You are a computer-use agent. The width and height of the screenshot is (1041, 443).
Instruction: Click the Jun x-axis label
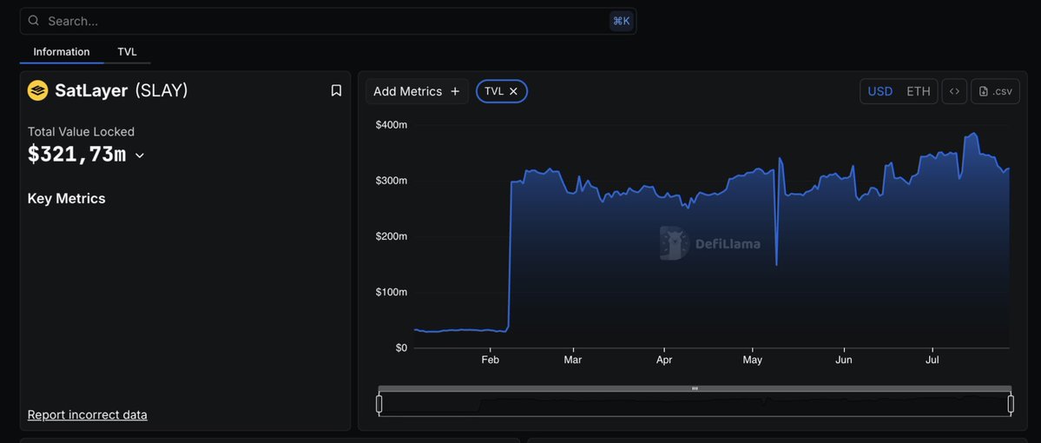pos(844,360)
